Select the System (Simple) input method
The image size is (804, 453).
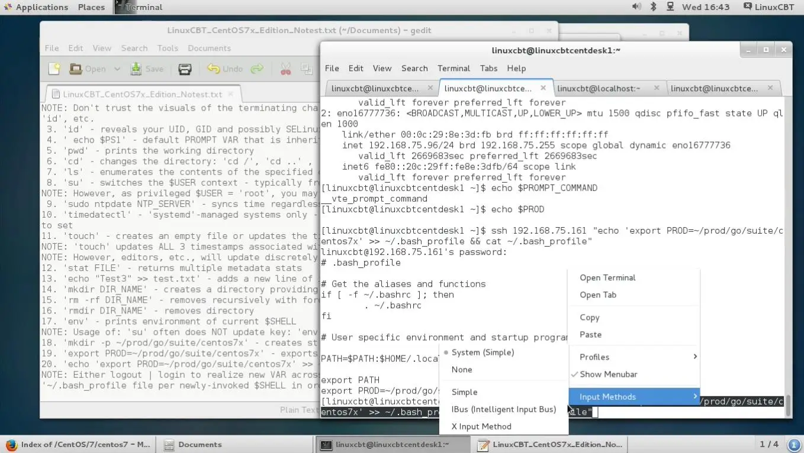[504, 352]
